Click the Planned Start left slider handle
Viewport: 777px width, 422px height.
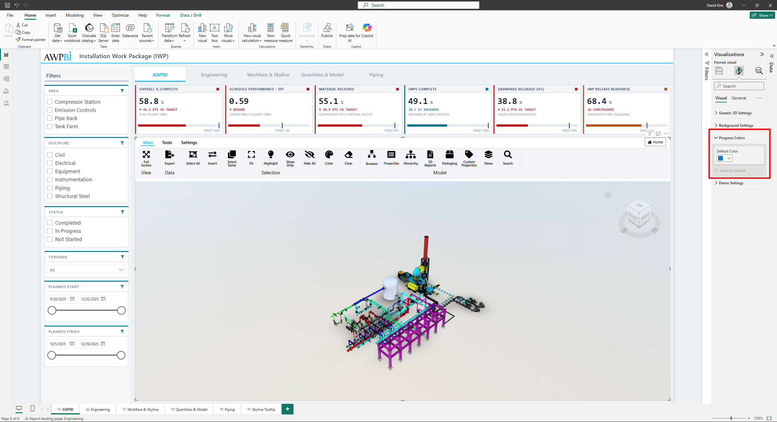(52, 310)
